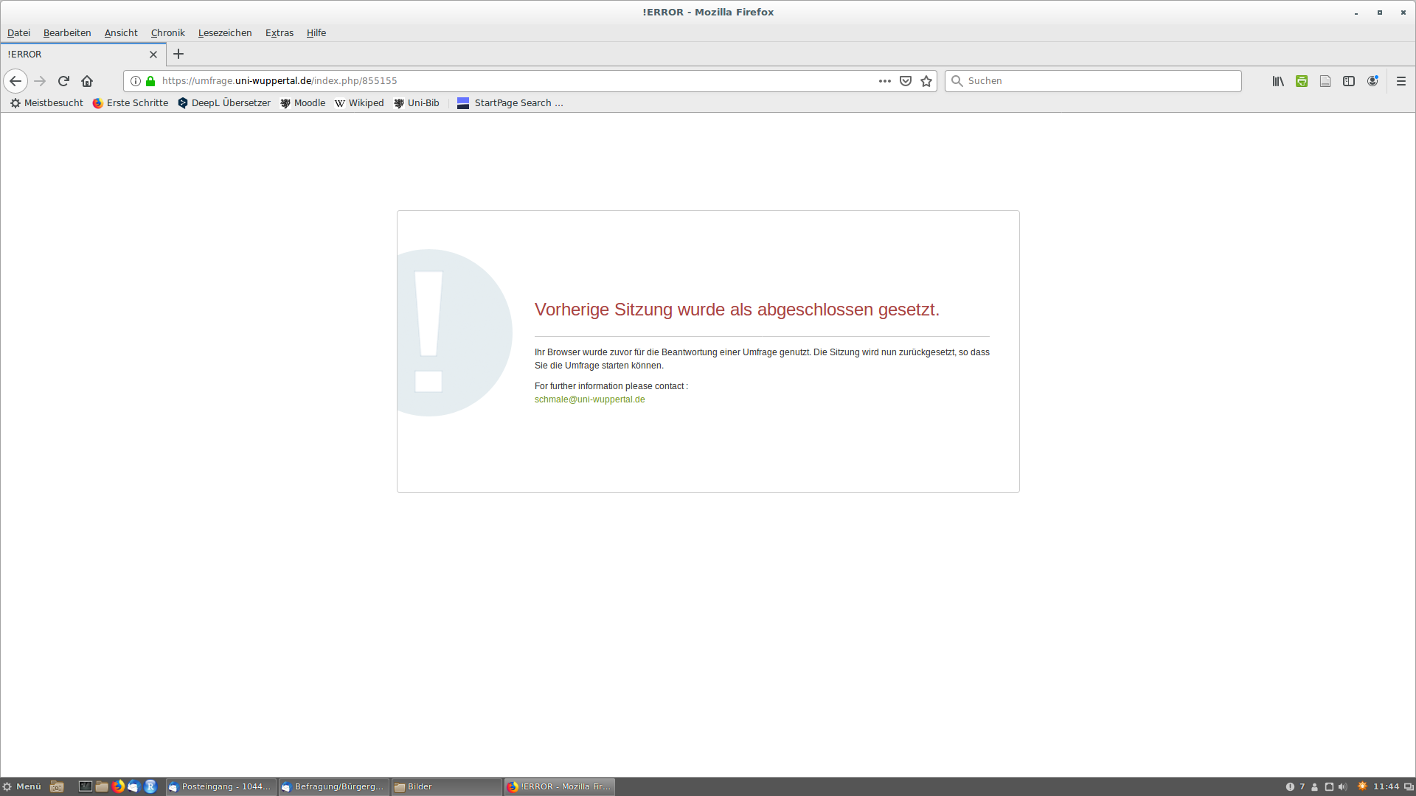
Task: Close the !ERROR tab
Action: click(x=153, y=55)
